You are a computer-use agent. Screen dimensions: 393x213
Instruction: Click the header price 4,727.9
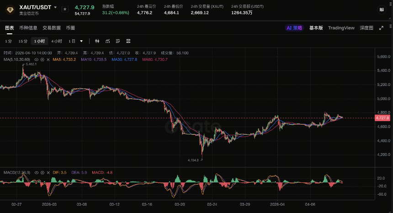[x=85, y=7]
